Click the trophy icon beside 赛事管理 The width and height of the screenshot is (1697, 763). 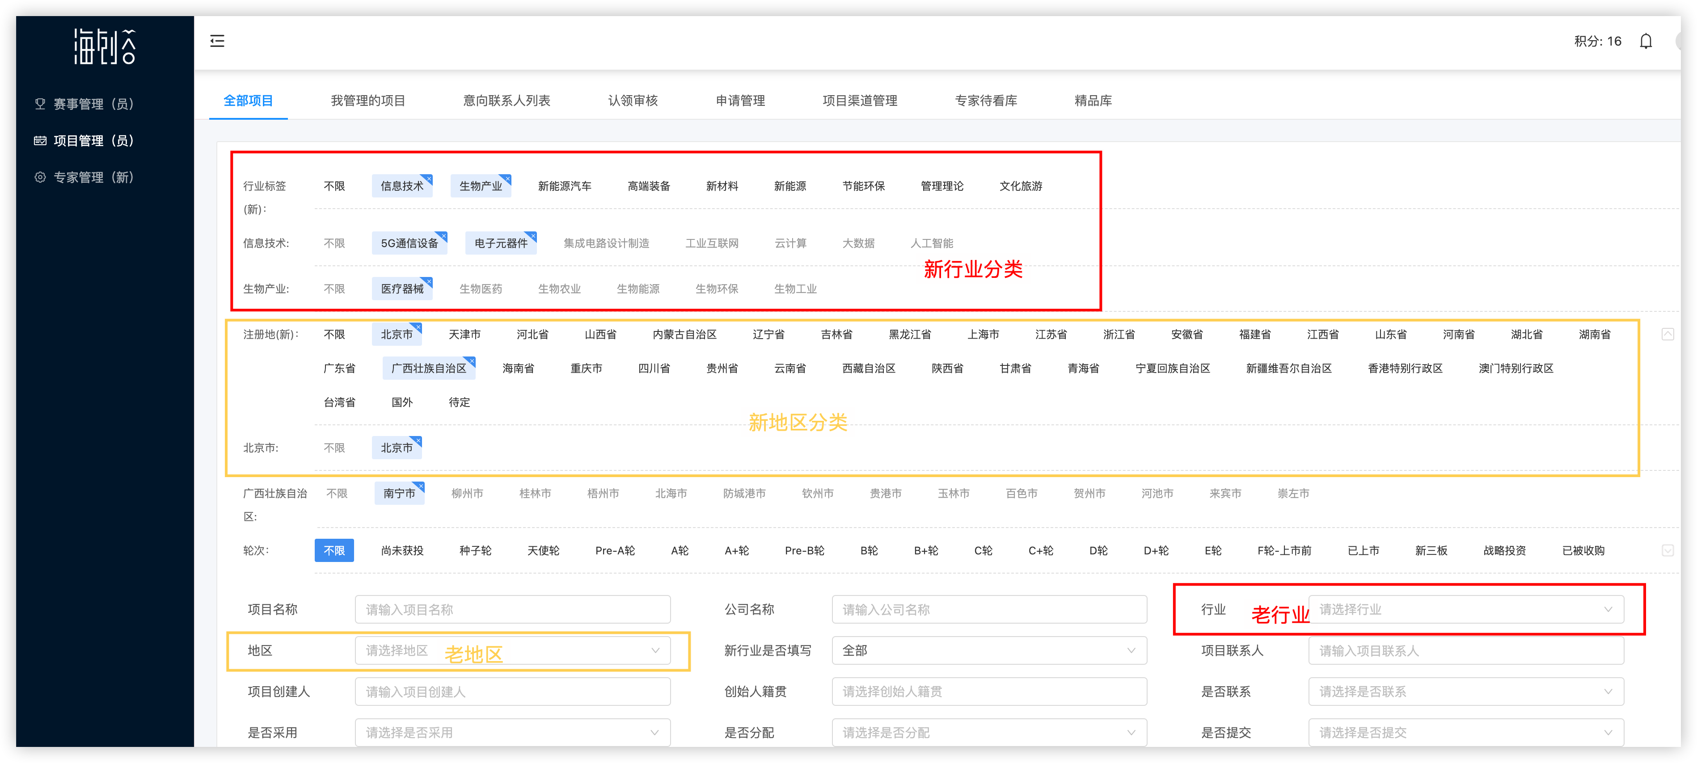pyautogui.click(x=40, y=103)
